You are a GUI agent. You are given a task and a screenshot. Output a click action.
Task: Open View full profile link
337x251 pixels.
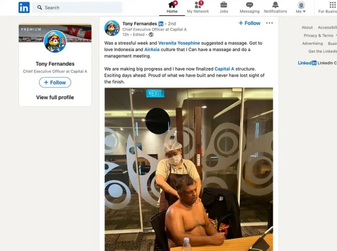click(x=55, y=97)
